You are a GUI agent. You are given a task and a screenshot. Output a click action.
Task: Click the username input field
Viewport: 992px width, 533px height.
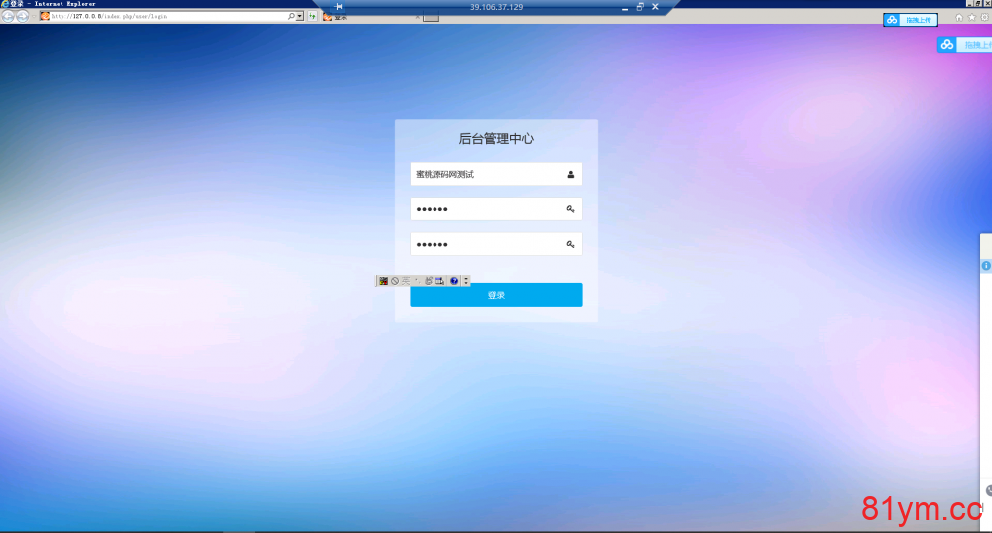click(486, 174)
